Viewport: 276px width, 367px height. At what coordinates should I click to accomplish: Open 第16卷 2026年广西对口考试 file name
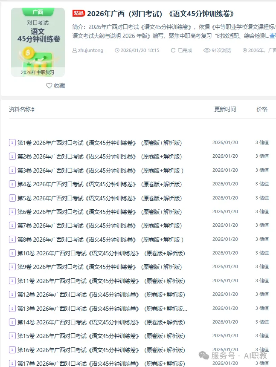coord(101,350)
